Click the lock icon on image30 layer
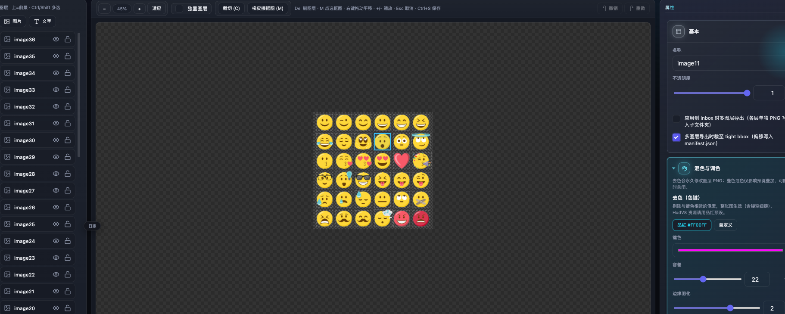Image resolution: width=785 pixels, height=314 pixels. [x=68, y=140]
